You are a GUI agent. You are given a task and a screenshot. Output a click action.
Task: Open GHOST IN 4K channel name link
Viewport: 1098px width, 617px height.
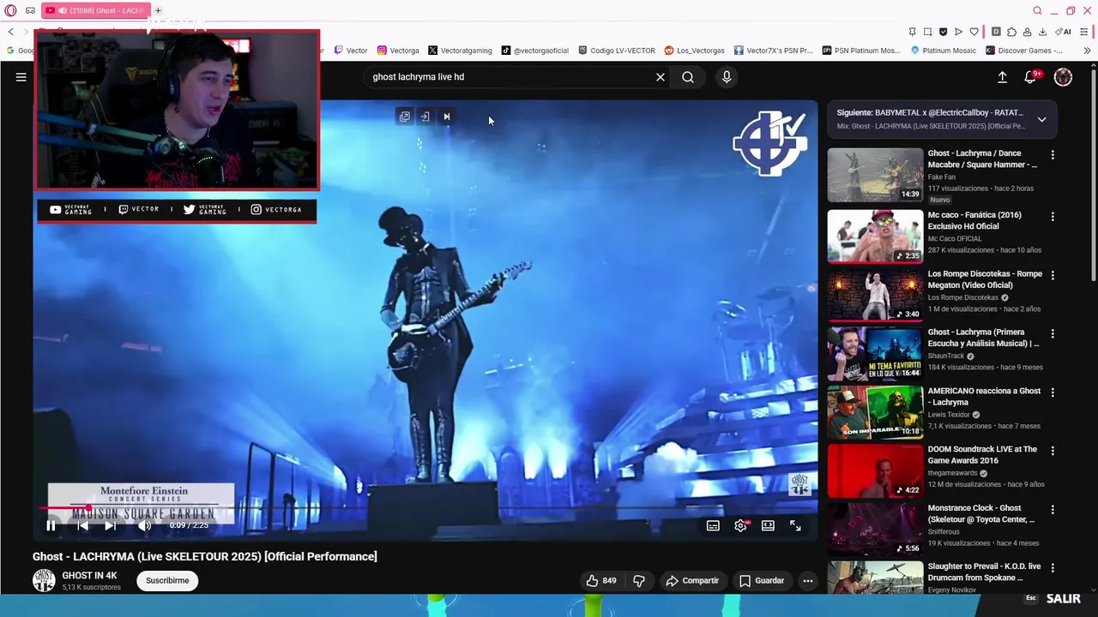[x=89, y=576]
